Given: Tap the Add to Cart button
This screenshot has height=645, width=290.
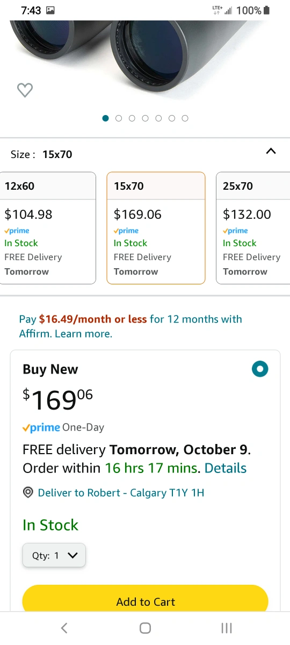Looking at the screenshot, I should (145, 599).
